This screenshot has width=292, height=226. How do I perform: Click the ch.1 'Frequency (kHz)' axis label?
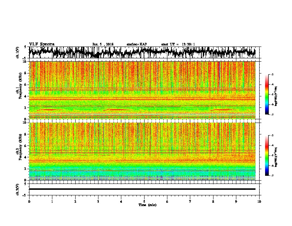[x=20, y=86]
